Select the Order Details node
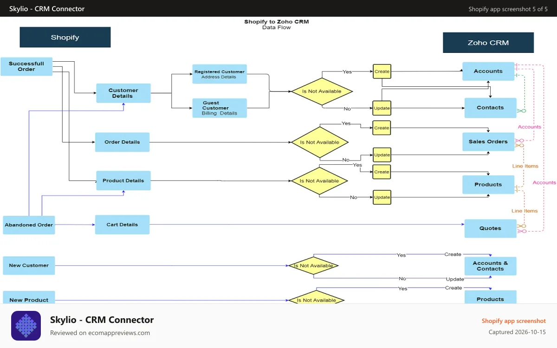 123,142
